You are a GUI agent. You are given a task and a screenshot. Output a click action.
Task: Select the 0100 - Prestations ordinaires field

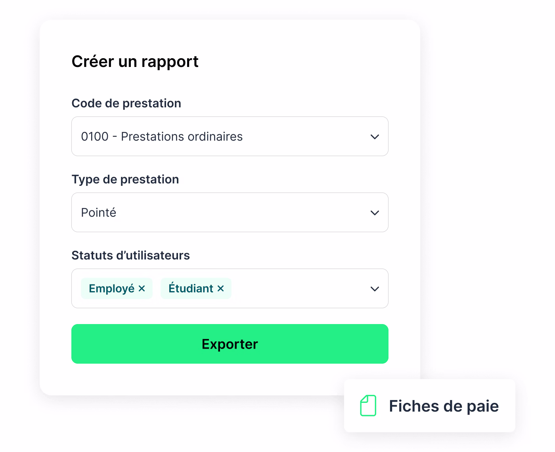230,136
